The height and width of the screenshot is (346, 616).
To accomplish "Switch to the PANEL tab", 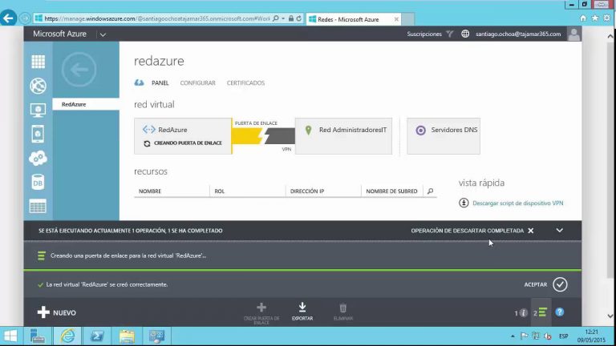I will 160,83.
